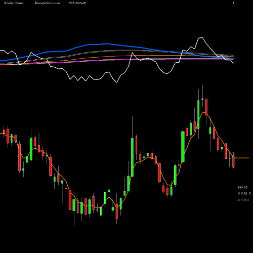Screen dimensions: 253x253
Task: Click the "Weekly Charts" title text
Action: click(14, 3)
